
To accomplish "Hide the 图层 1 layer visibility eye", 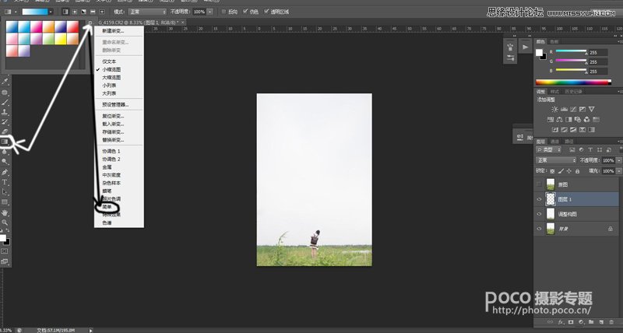I will [x=539, y=199].
